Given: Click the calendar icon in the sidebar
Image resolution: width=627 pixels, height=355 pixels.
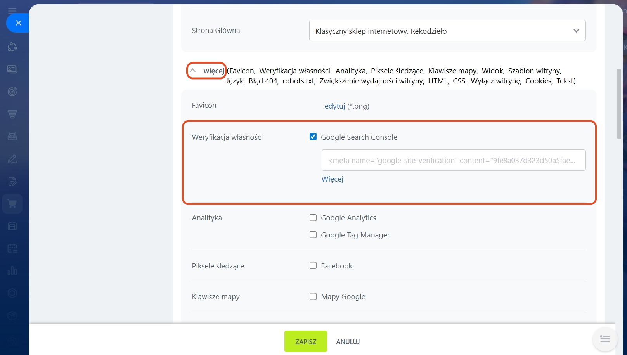Looking at the screenshot, I should pos(12,248).
